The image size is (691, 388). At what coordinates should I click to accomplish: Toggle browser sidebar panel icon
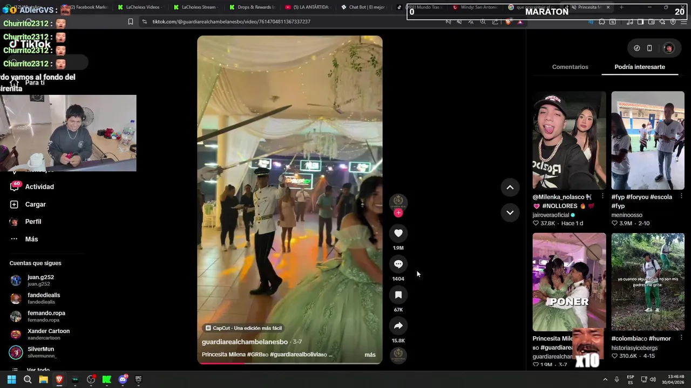coord(640,22)
